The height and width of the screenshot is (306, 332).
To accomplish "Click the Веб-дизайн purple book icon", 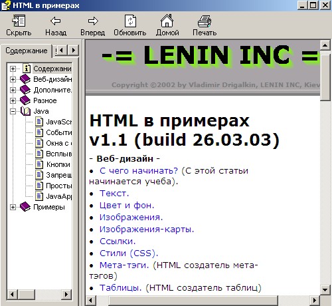I will coord(25,79).
